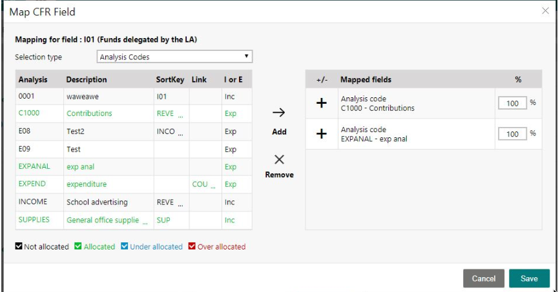Click ellipsis after COU in EXPEND row
This screenshot has height=292, width=560.
(x=213, y=188)
